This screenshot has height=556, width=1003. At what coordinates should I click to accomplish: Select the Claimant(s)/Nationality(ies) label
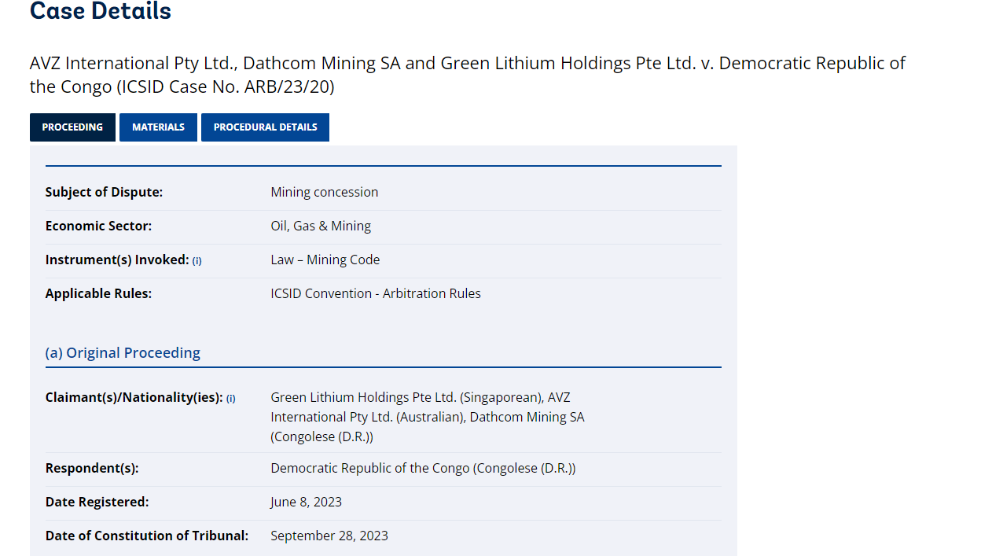pos(134,397)
